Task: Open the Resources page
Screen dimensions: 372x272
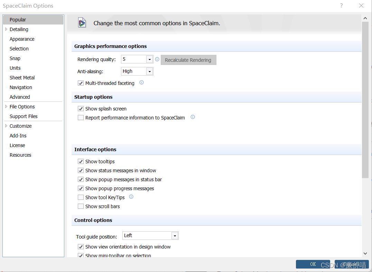Action: [20, 155]
